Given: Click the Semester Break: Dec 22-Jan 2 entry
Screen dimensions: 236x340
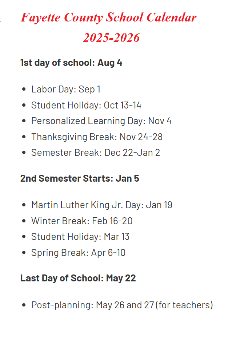Looking at the screenshot, I should point(95,153).
